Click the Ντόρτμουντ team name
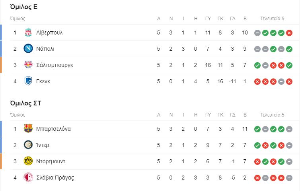 point(51,161)
